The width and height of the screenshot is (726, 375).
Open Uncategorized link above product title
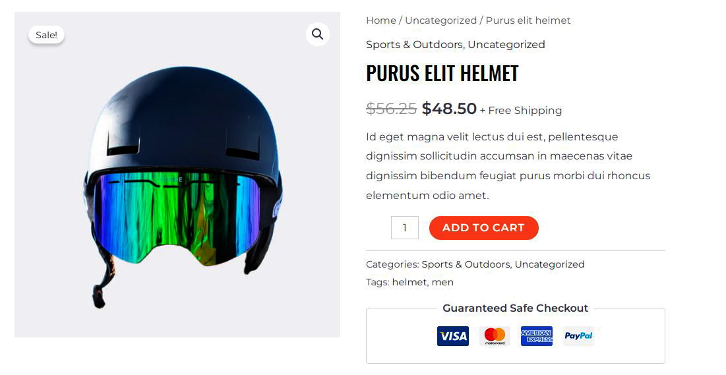pos(506,45)
